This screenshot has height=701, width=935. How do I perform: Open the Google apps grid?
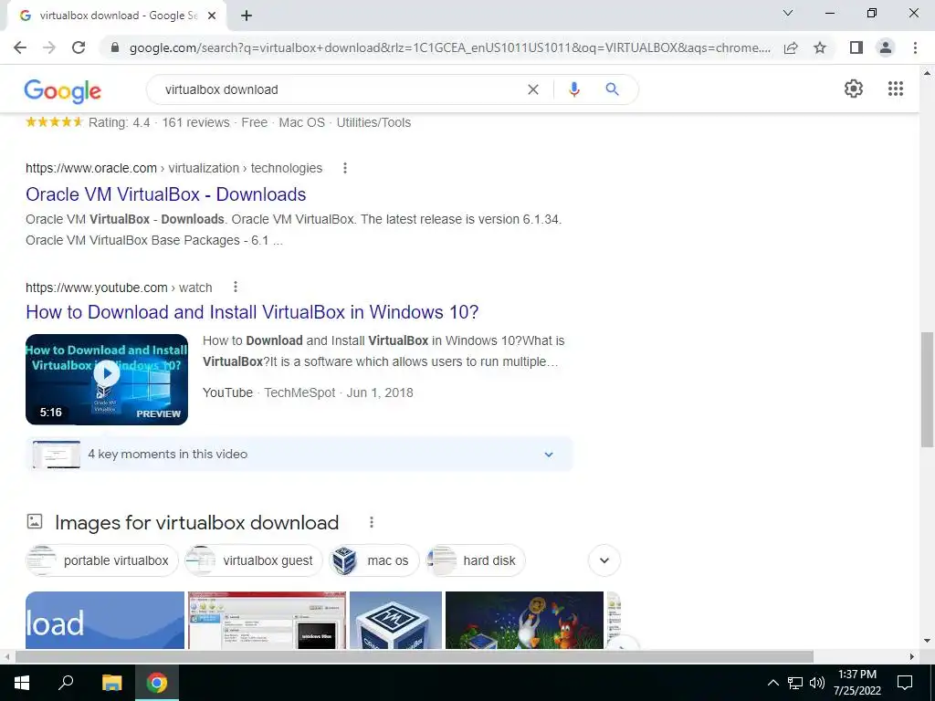click(x=895, y=89)
